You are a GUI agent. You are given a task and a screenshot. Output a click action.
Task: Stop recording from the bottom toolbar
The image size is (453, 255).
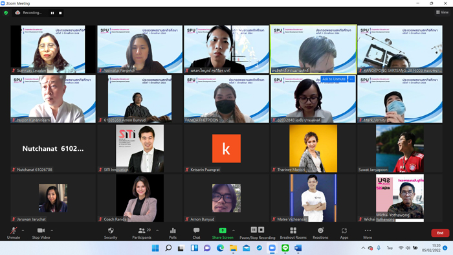261,230
